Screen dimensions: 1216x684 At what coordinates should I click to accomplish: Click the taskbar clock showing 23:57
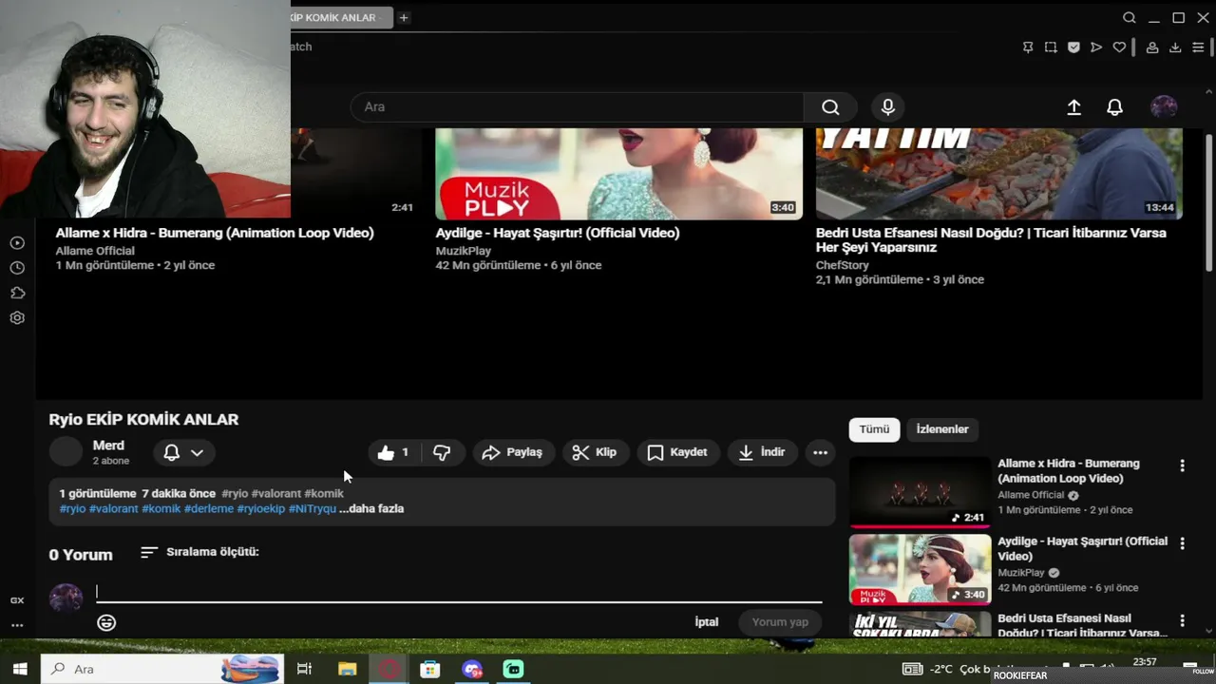coord(1145,662)
